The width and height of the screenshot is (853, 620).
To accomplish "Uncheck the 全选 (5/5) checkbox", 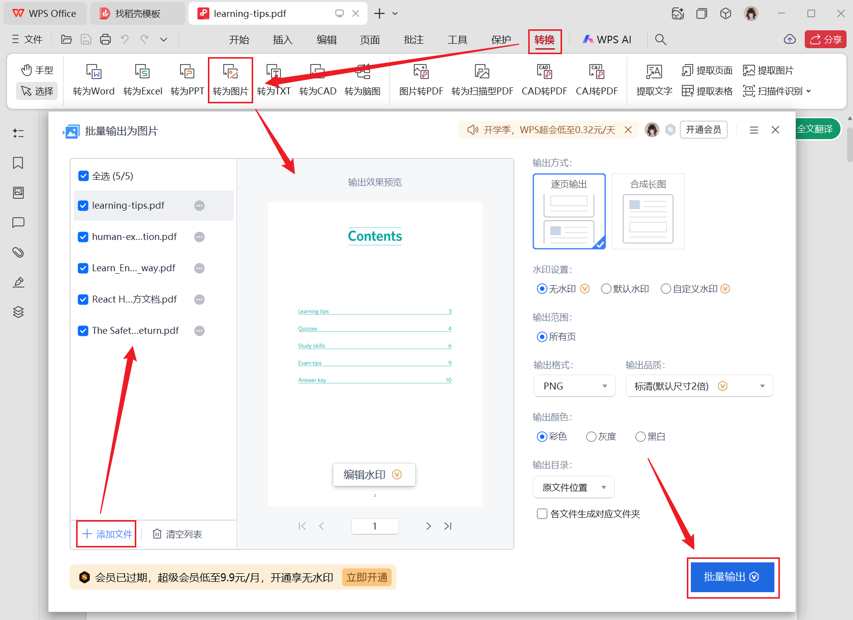I will [83, 175].
